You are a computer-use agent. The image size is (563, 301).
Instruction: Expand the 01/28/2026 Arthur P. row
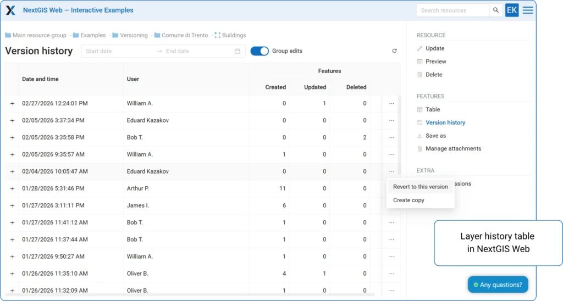(12, 188)
